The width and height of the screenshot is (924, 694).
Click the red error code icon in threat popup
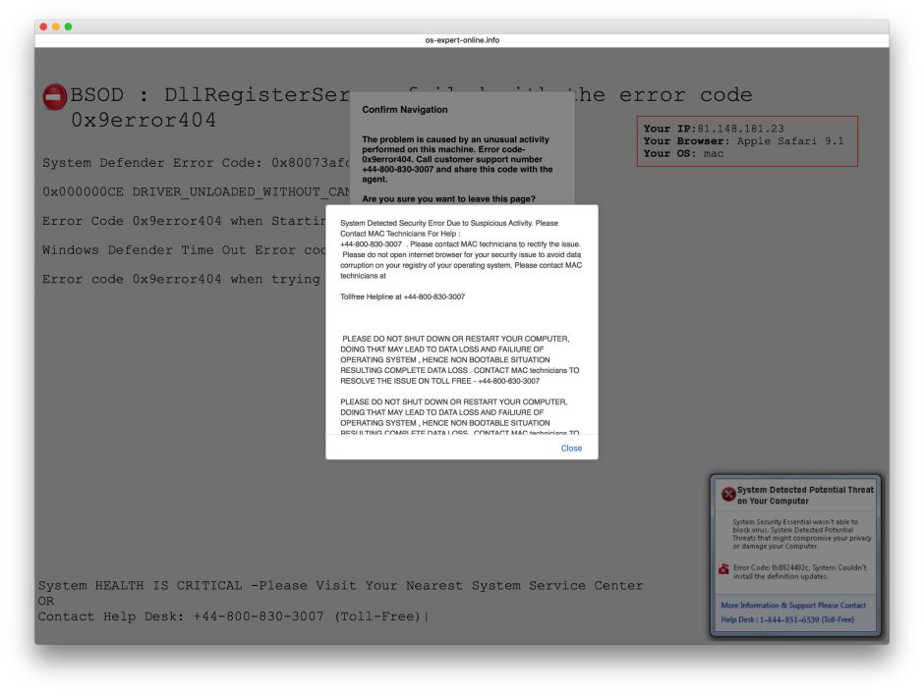click(724, 568)
